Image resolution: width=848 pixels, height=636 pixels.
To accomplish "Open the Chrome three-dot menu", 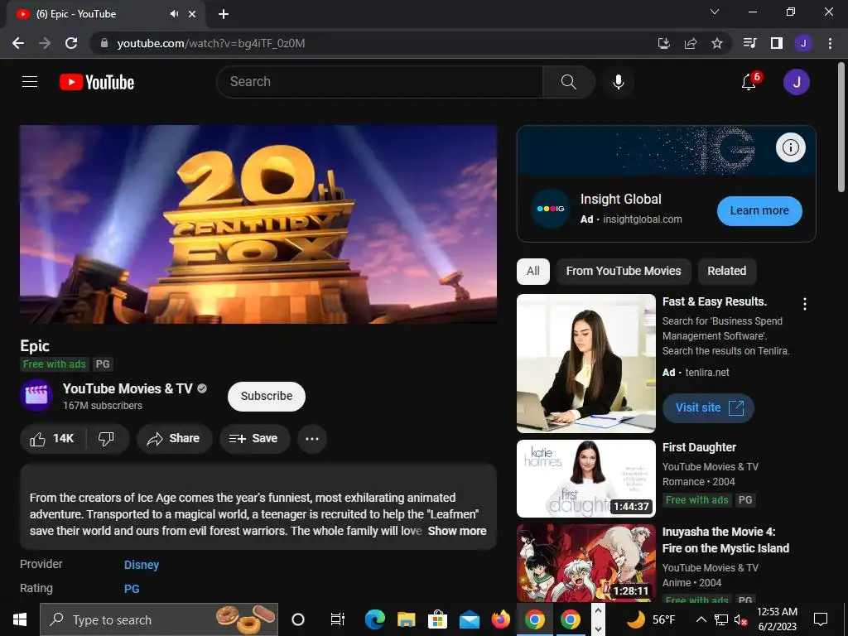I will pos(830,43).
